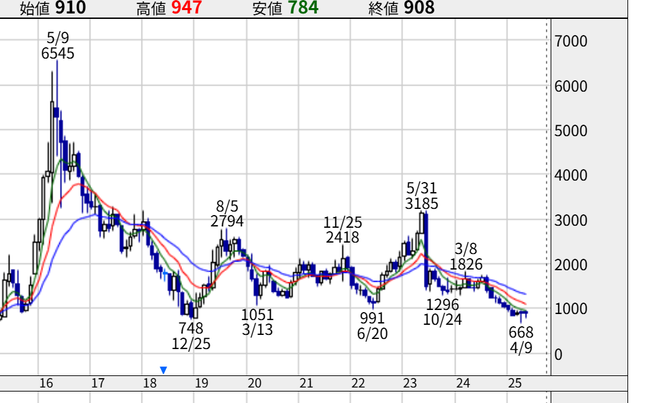Click year 24 on the time axis
The height and width of the screenshot is (403, 647).
(x=463, y=383)
